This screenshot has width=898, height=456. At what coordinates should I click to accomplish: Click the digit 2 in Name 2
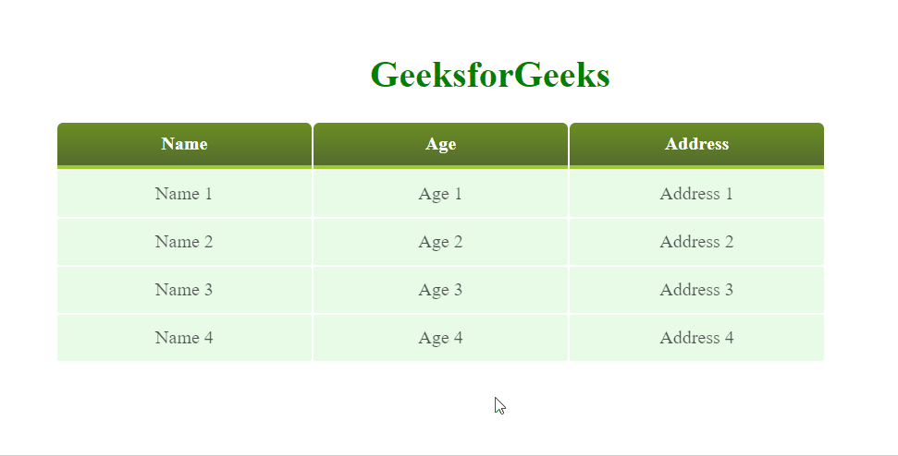pos(208,242)
